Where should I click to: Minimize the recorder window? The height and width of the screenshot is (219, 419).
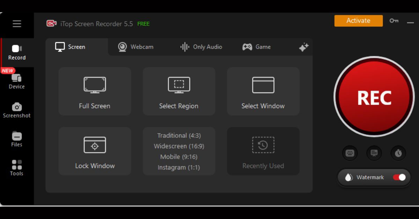410,22
